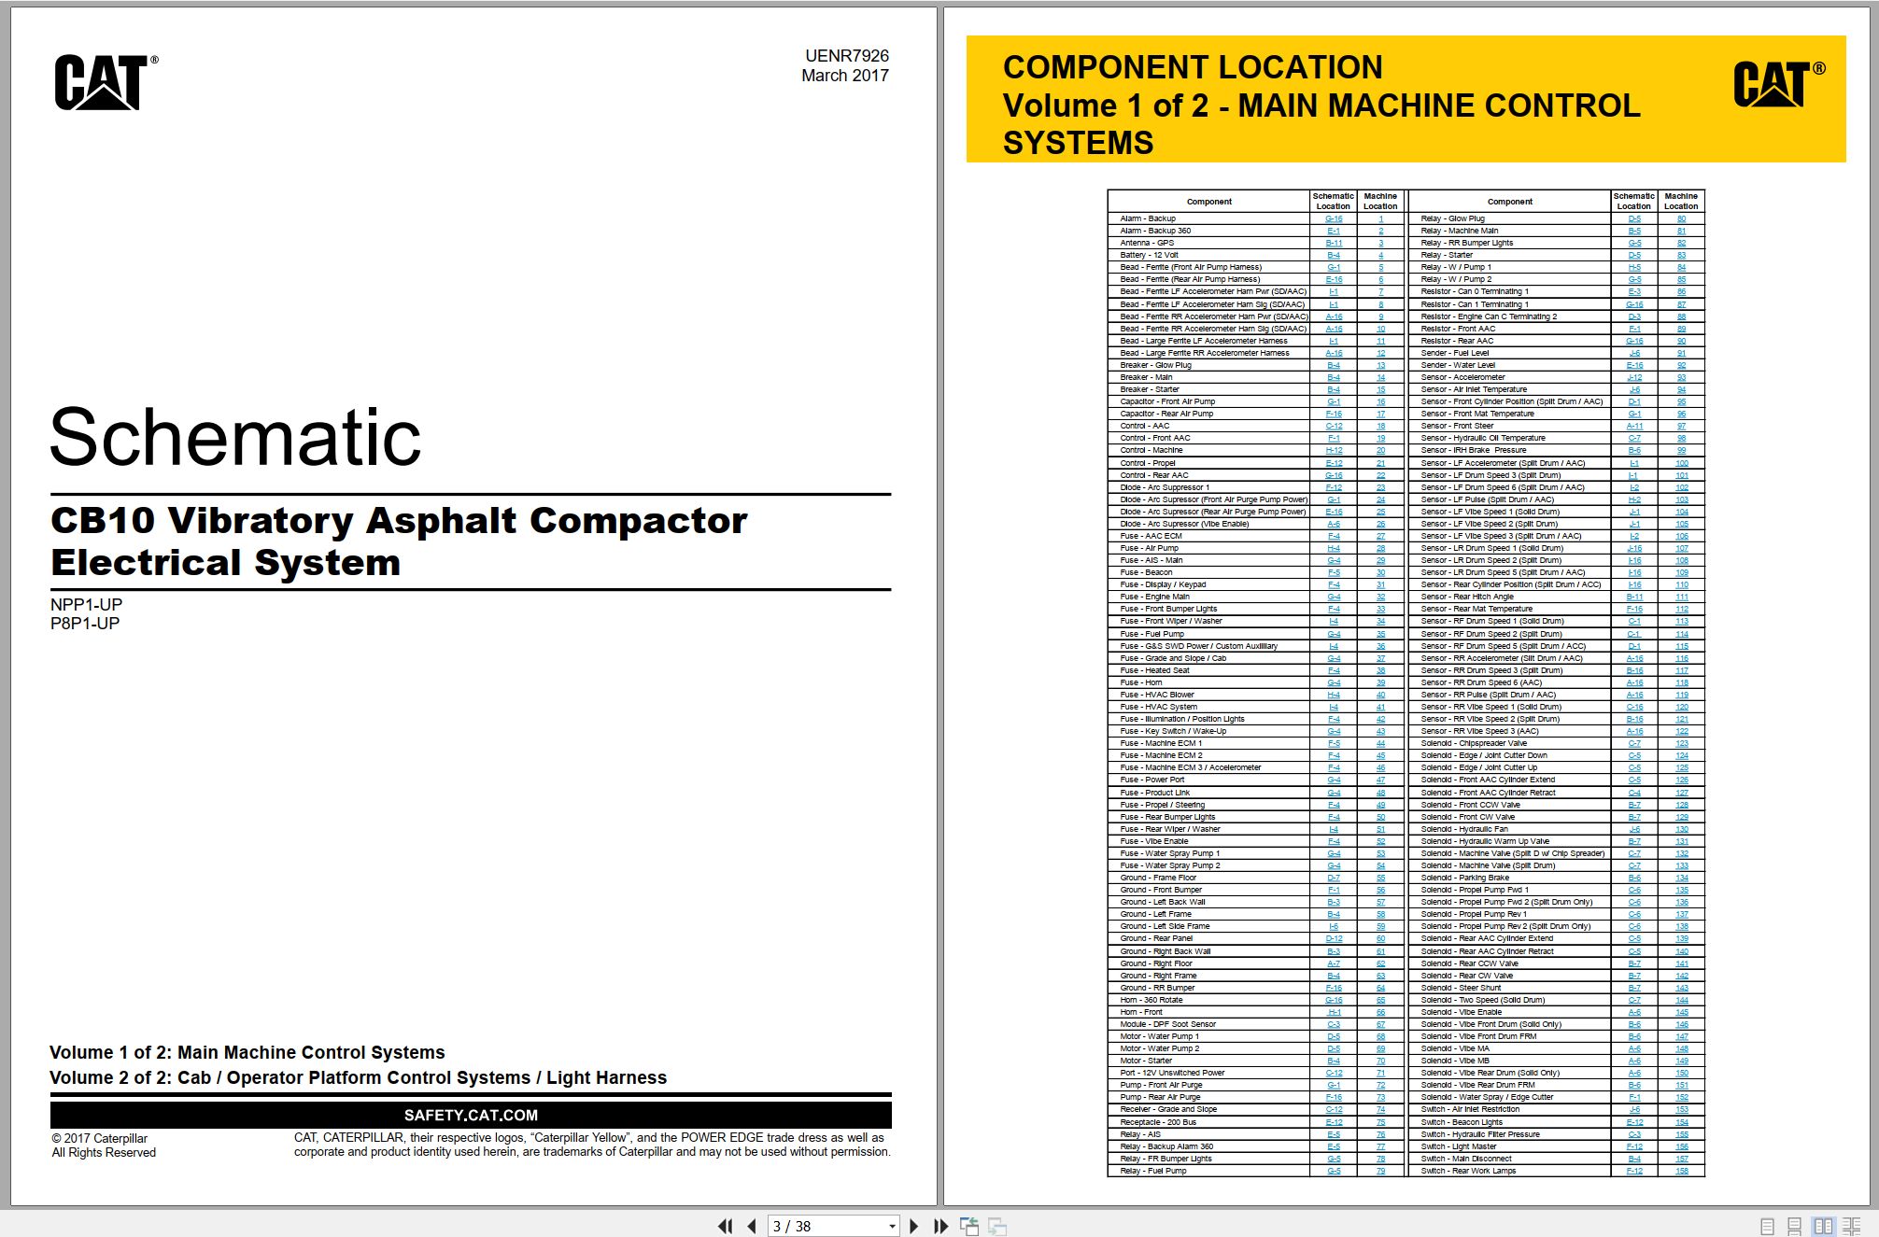Click the Schematic title on cover page
This screenshot has width=1879, height=1237.
(x=235, y=437)
